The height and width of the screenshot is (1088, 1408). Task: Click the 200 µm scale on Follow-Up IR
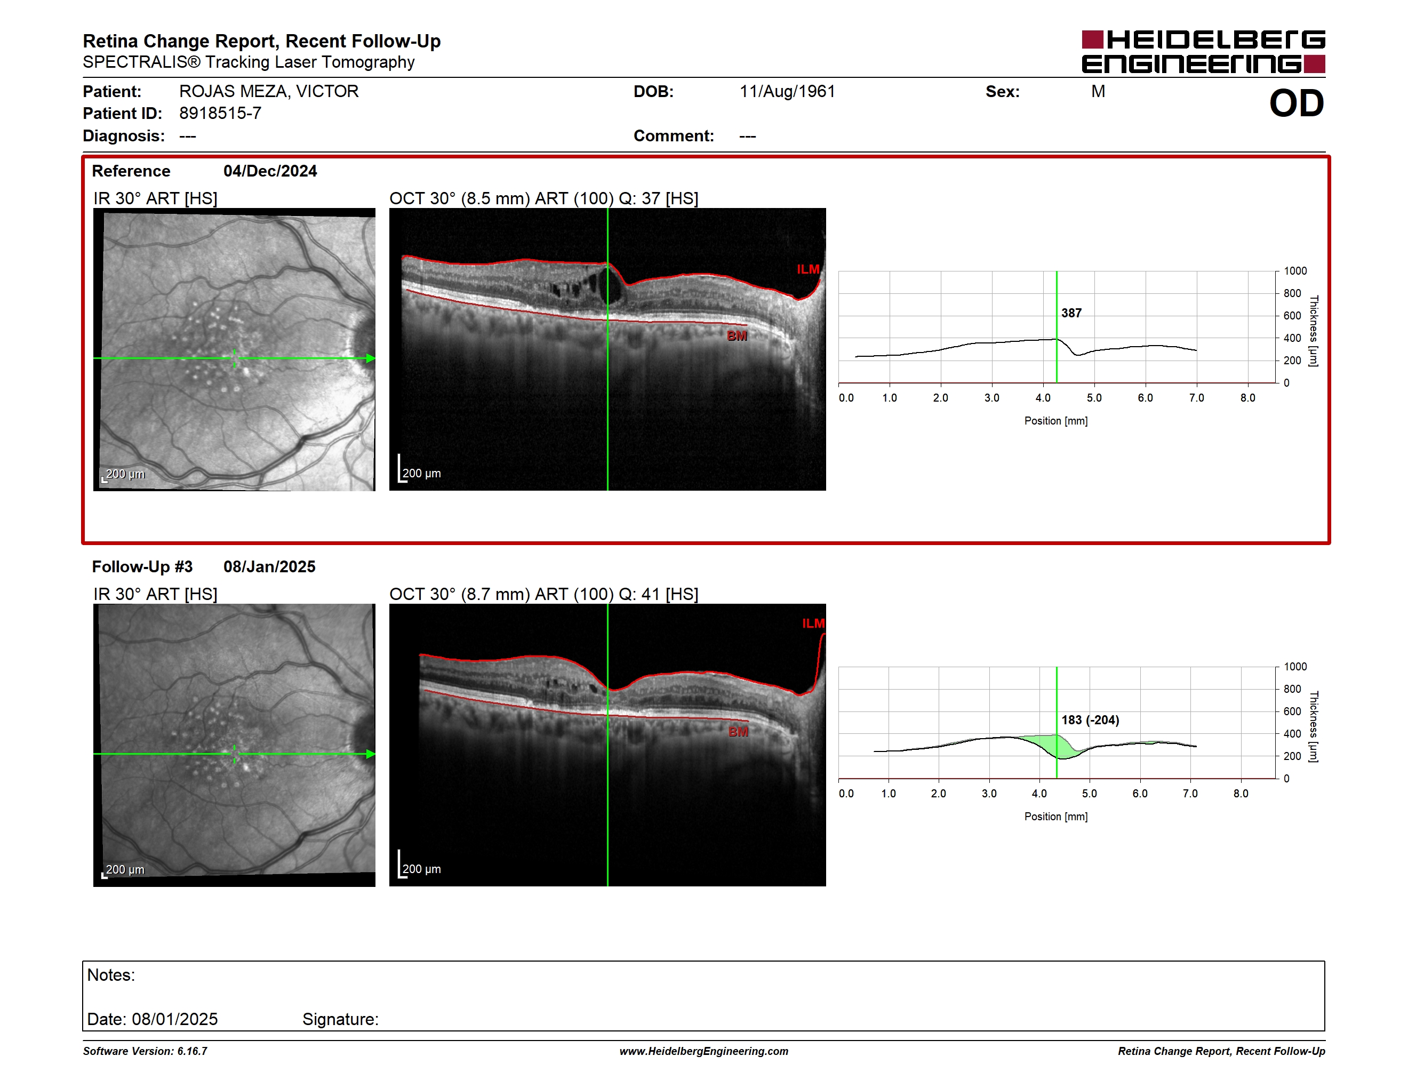tap(123, 870)
